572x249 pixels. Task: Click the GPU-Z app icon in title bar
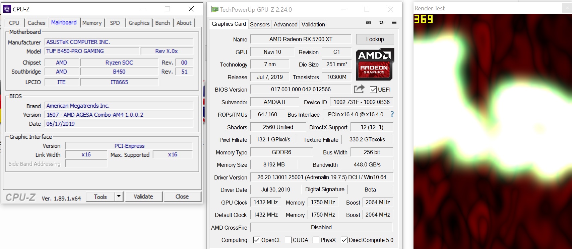(214, 9)
